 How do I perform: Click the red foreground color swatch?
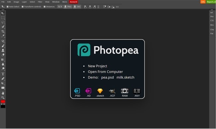click(x=3, y=101)
